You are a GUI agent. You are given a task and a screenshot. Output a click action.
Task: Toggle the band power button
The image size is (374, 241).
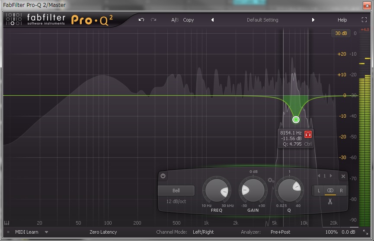tap(163, 176)
